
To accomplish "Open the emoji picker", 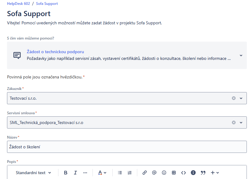I will (x=164, y=173).
